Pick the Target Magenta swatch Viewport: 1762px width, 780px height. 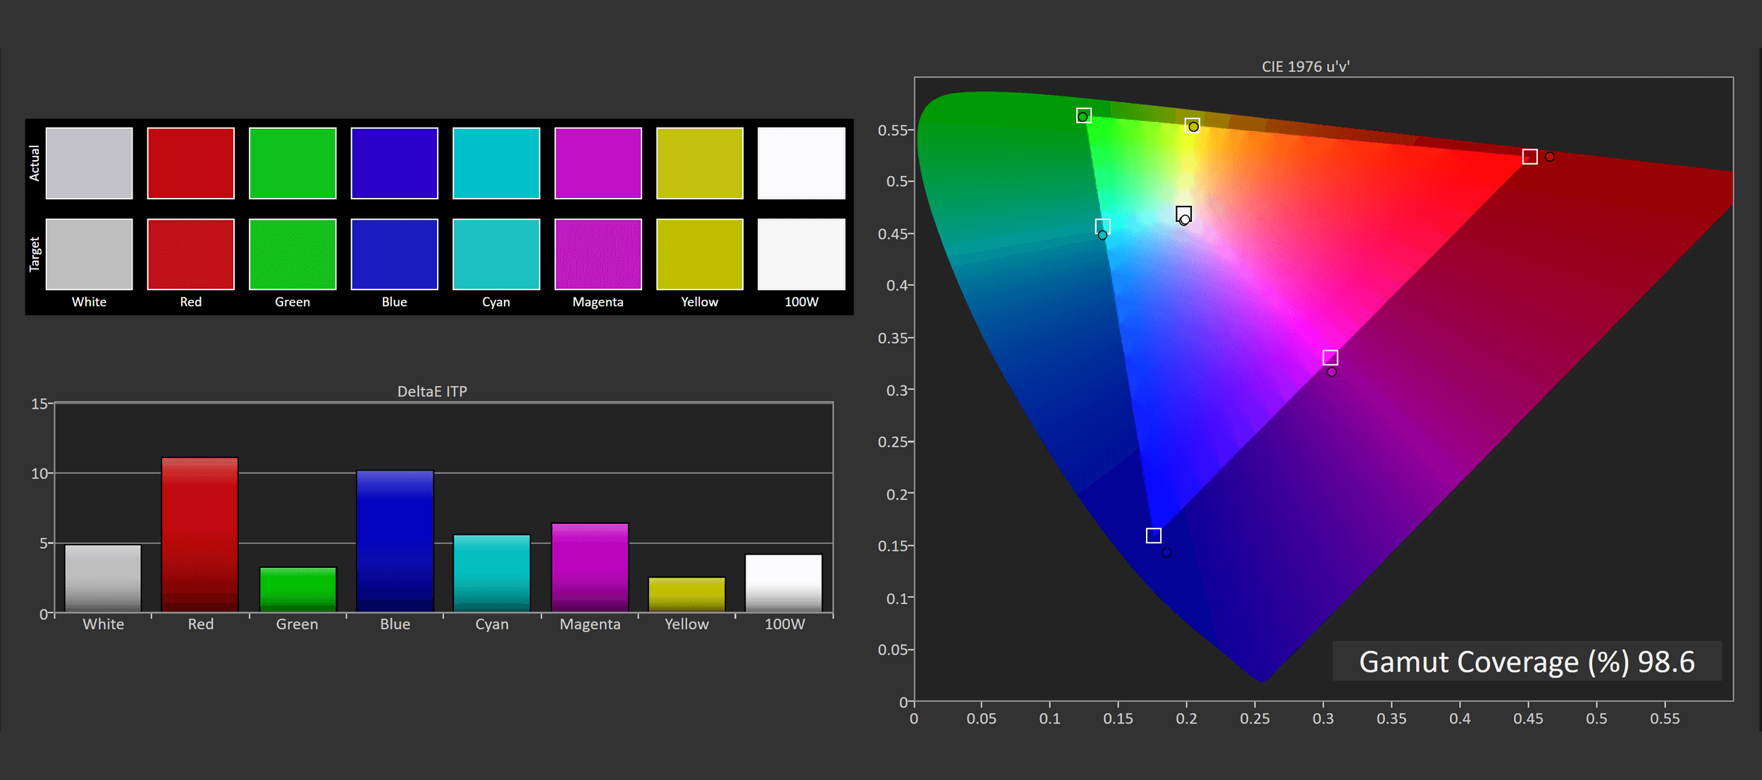598,254
